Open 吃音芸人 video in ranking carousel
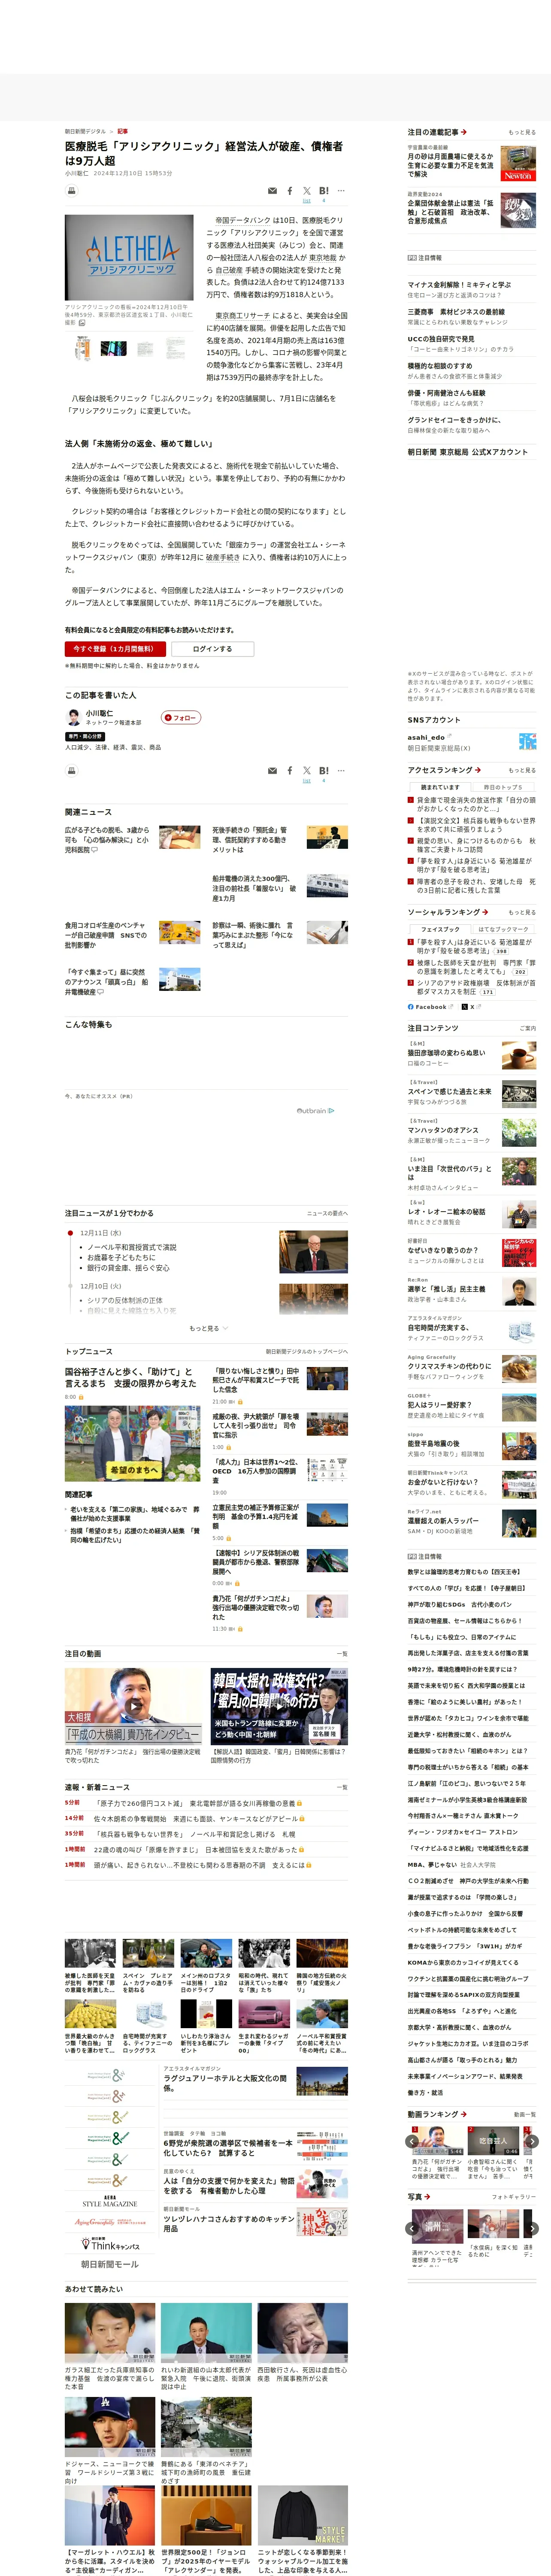The width and height of the screenshot is (551, 2576). pyautogui.click(x=493, y=2141)
